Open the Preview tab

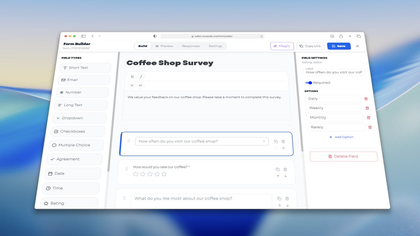coord(164,46)
